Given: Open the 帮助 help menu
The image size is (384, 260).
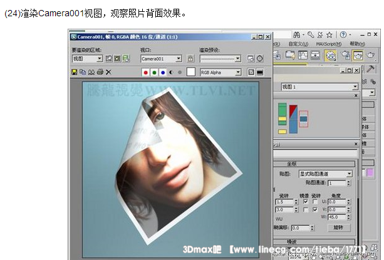Looking at the screenshot, I should click(357, 44).
